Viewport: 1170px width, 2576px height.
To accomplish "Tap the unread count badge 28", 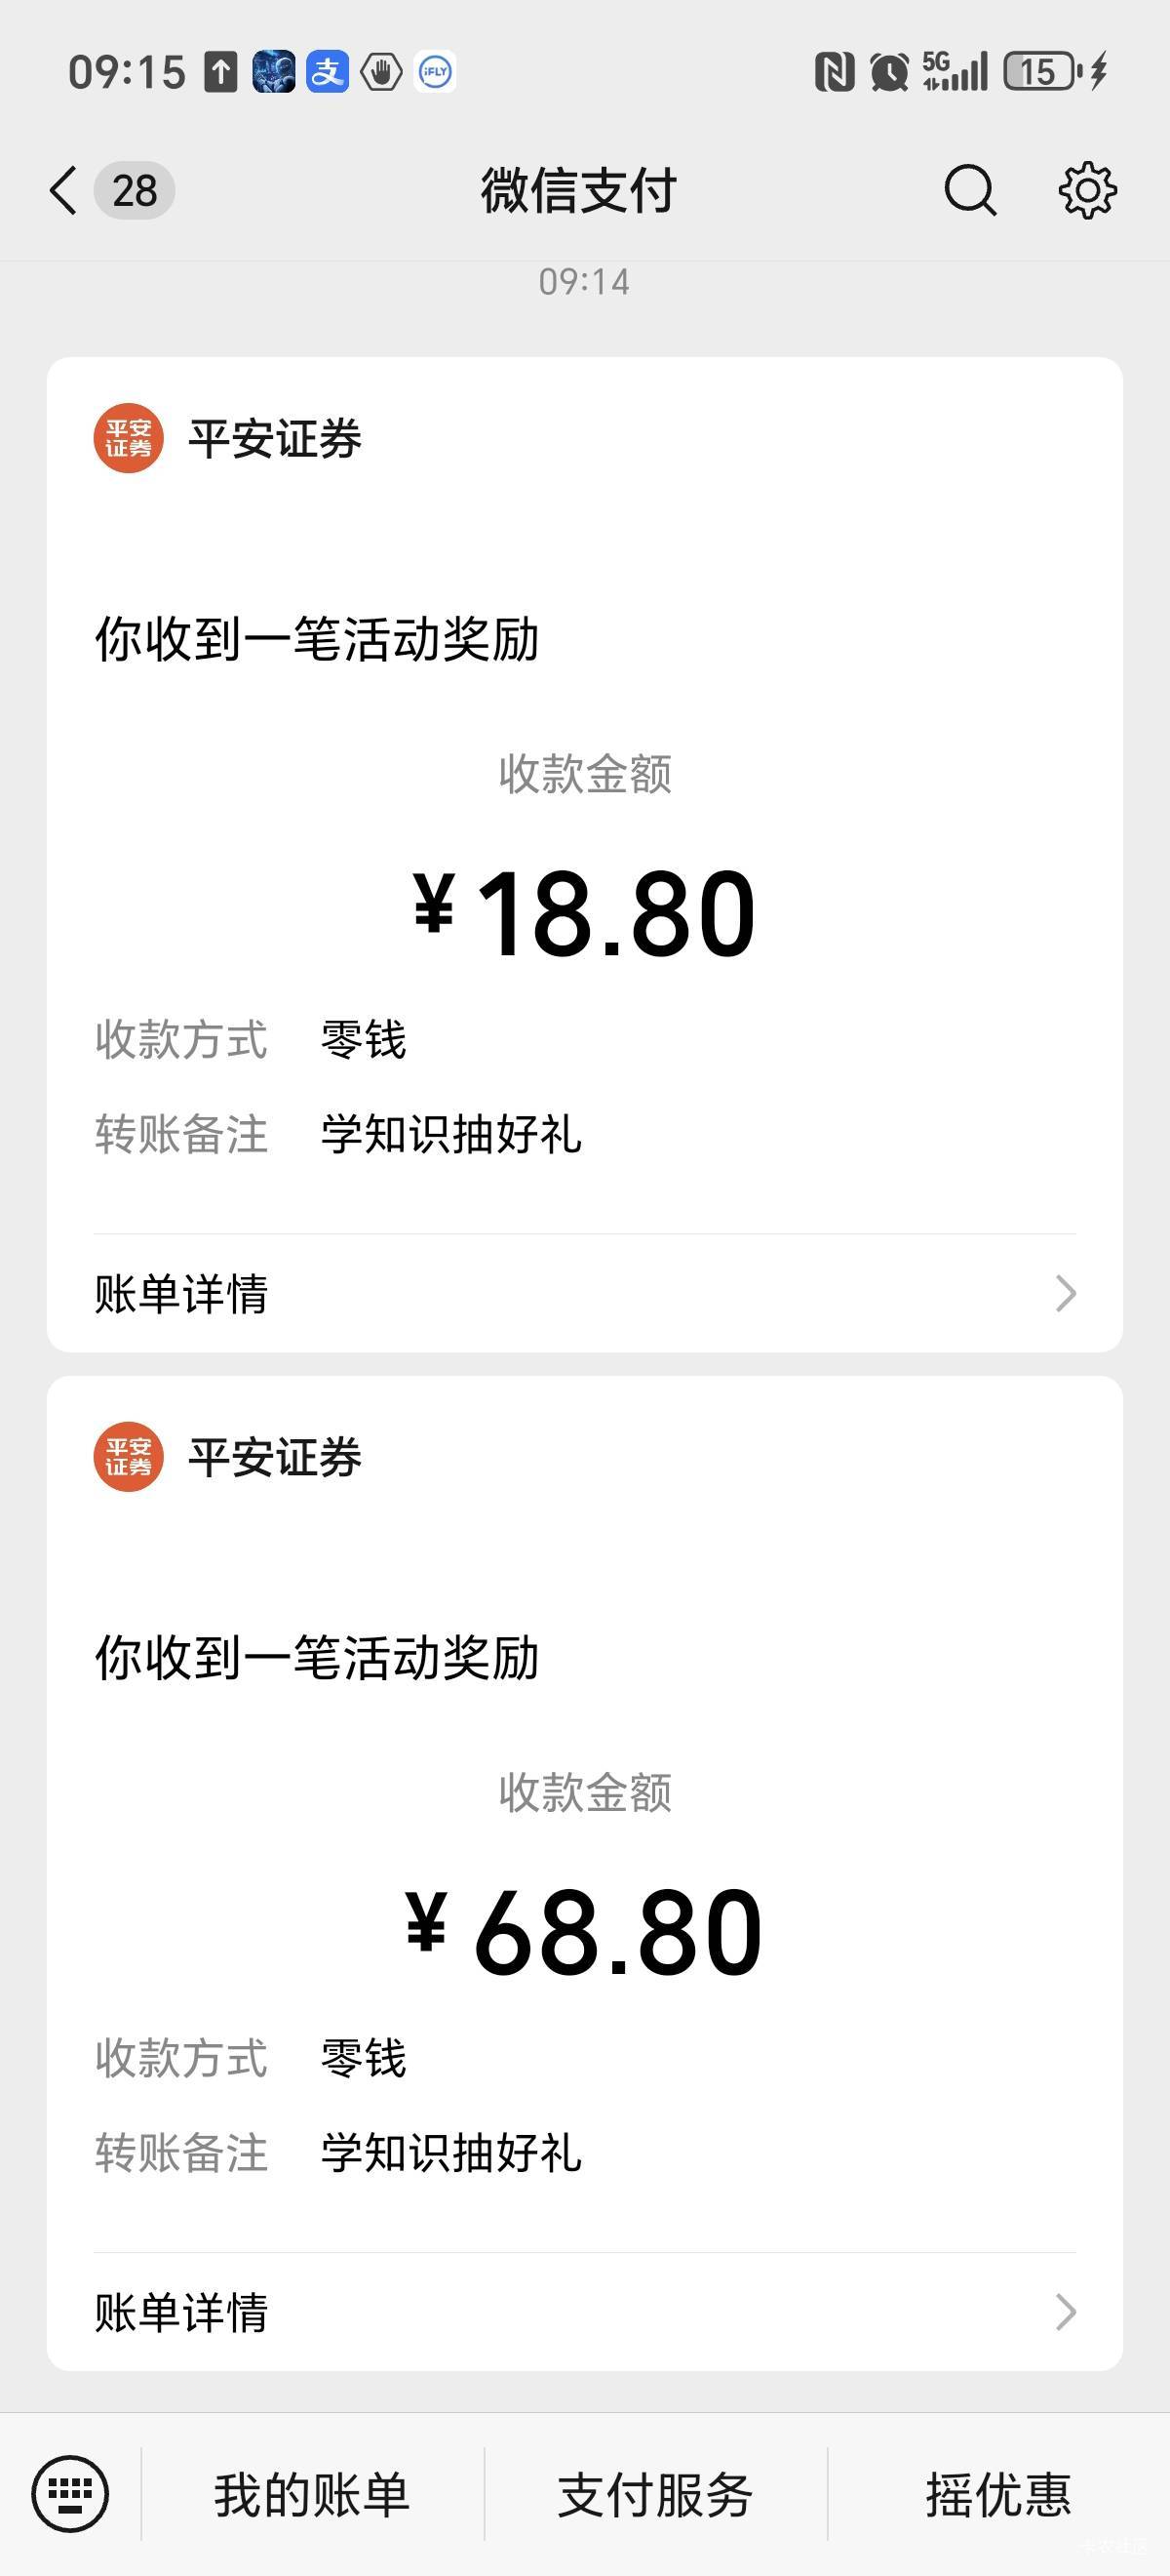I will click(x=134, y=190).
